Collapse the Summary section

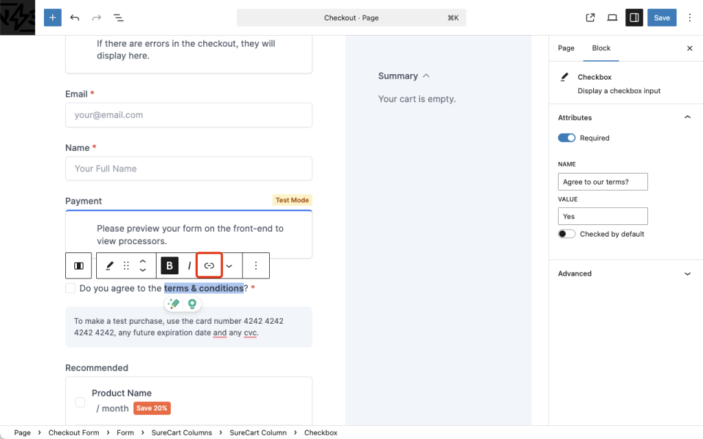click(x=426, y=75)
